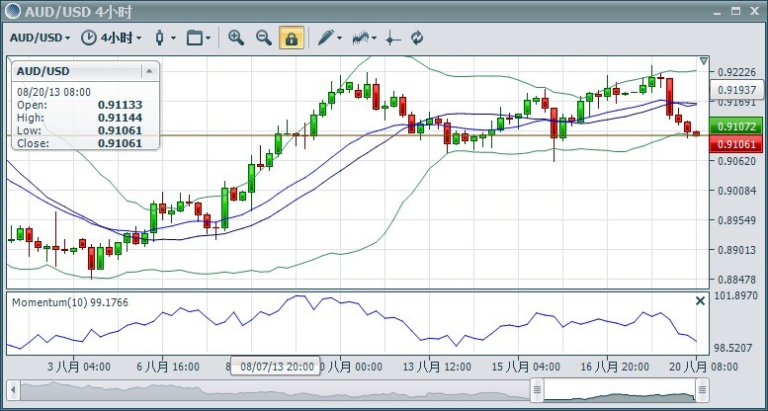Click the 08/07/13 20:00 date tooltip
Image resolution: width=768 pixels, height=411 pixels.
click(276, 366)
